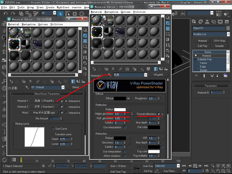Open the All selection filter dropdown
Viewport: 232px width, 174px height.
click(54, 13)
